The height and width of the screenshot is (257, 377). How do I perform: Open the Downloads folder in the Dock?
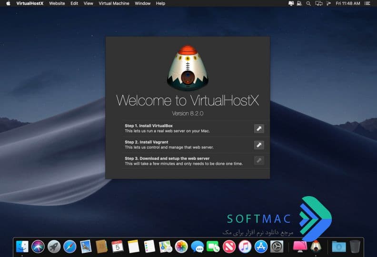point(339,247)
